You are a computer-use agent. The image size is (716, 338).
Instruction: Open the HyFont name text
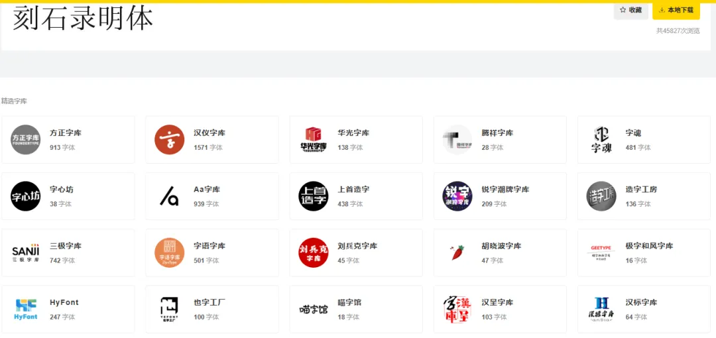coord(64,302)
